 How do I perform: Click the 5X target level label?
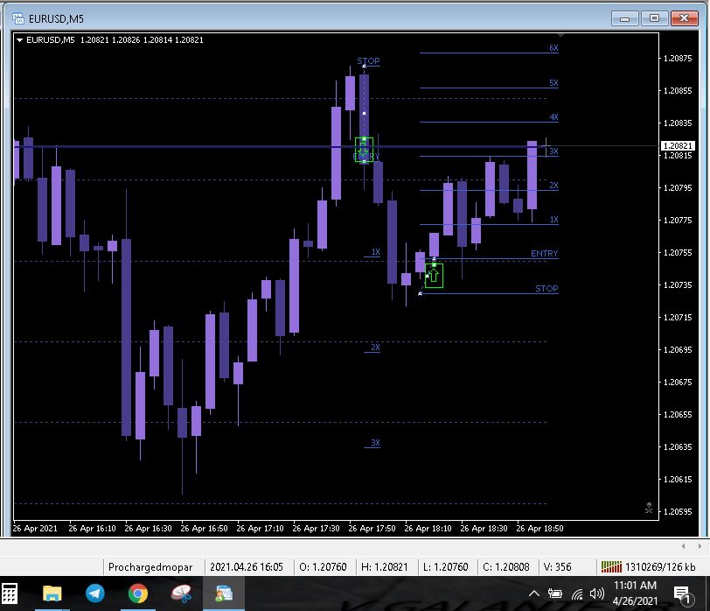pos(553,82)
